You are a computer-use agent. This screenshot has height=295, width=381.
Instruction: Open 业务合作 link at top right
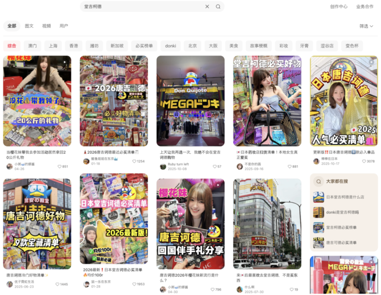365,6
